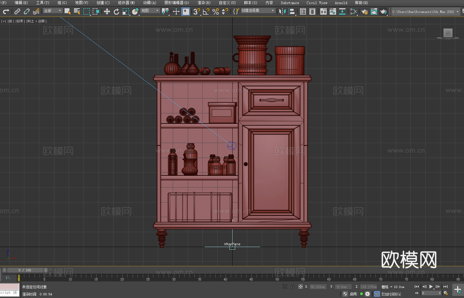The height and width of the screenshot is (298, 464).
Task: Open the Substance menu
Action: coord(290,3)
